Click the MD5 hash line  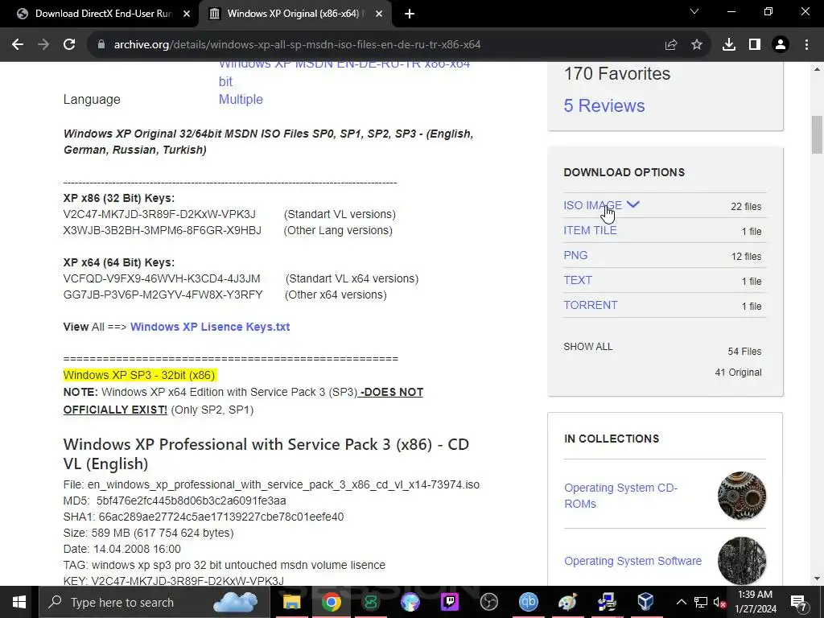tap(175, 501)
